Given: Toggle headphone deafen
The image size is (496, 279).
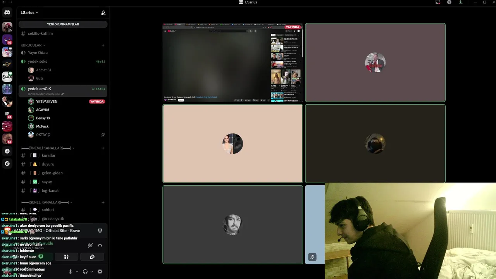Looking at the screenshot, I should tap(85, 272).
